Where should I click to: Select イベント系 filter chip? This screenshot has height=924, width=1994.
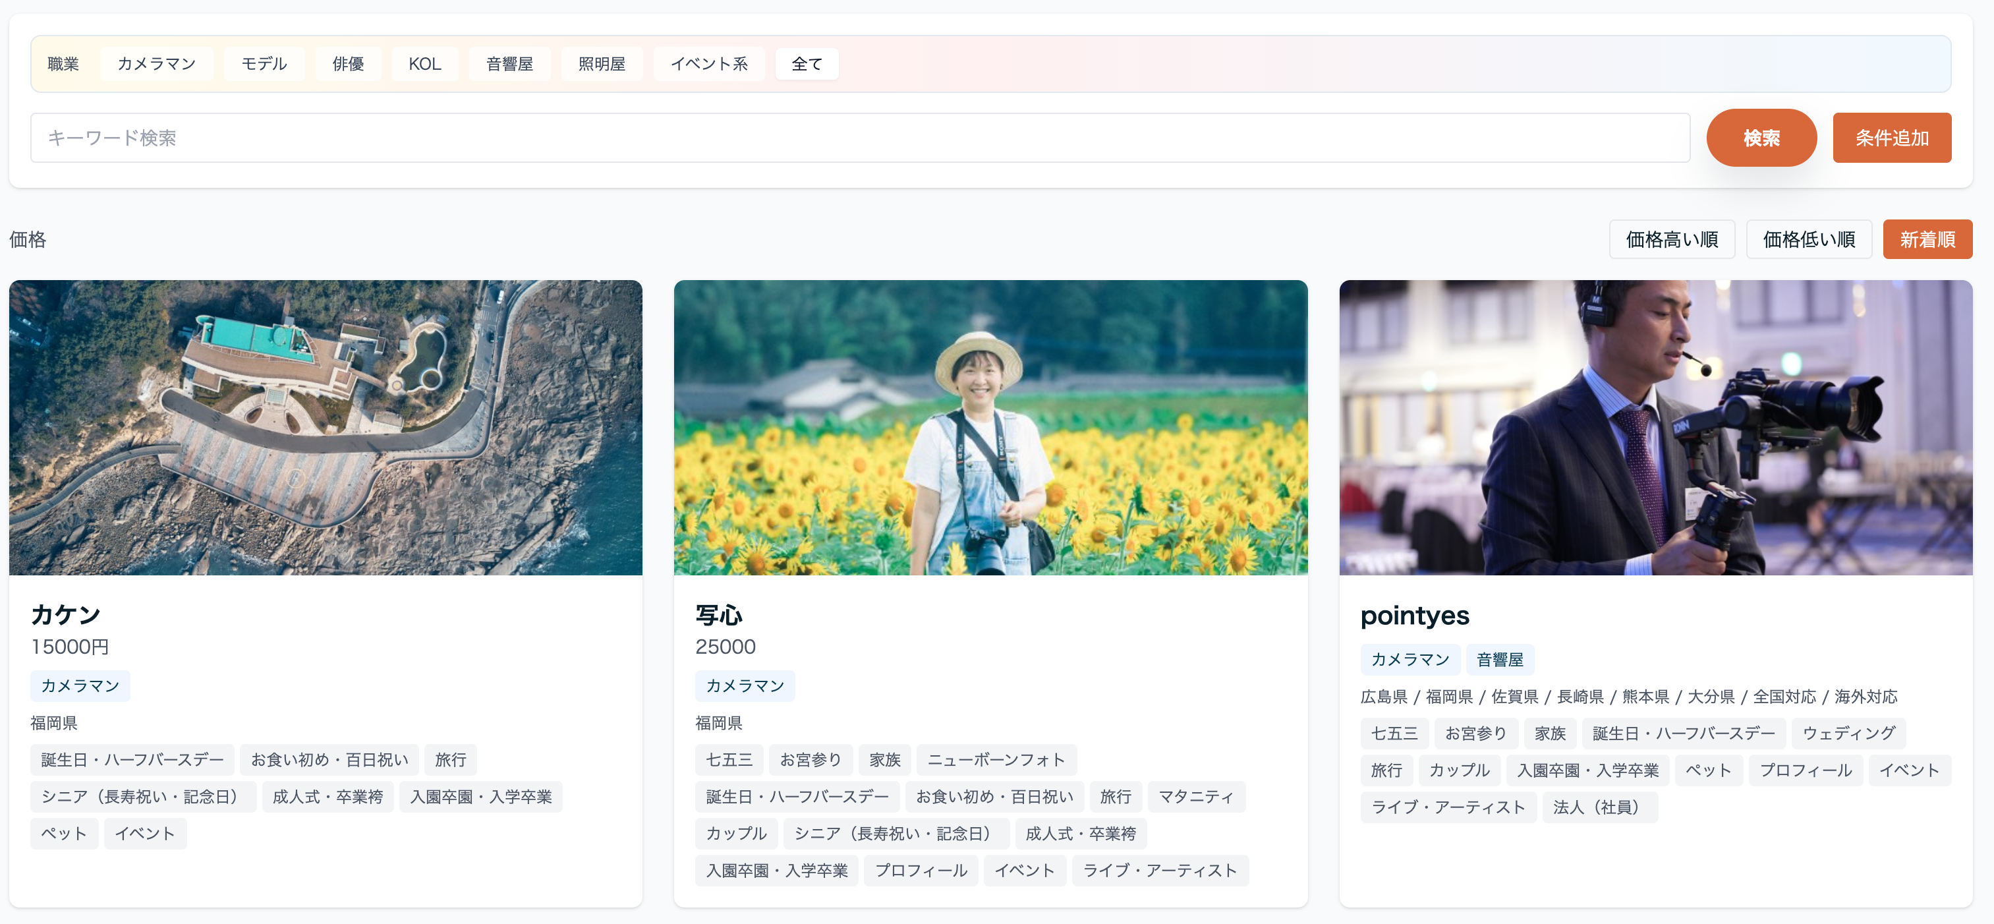[708, 63]
